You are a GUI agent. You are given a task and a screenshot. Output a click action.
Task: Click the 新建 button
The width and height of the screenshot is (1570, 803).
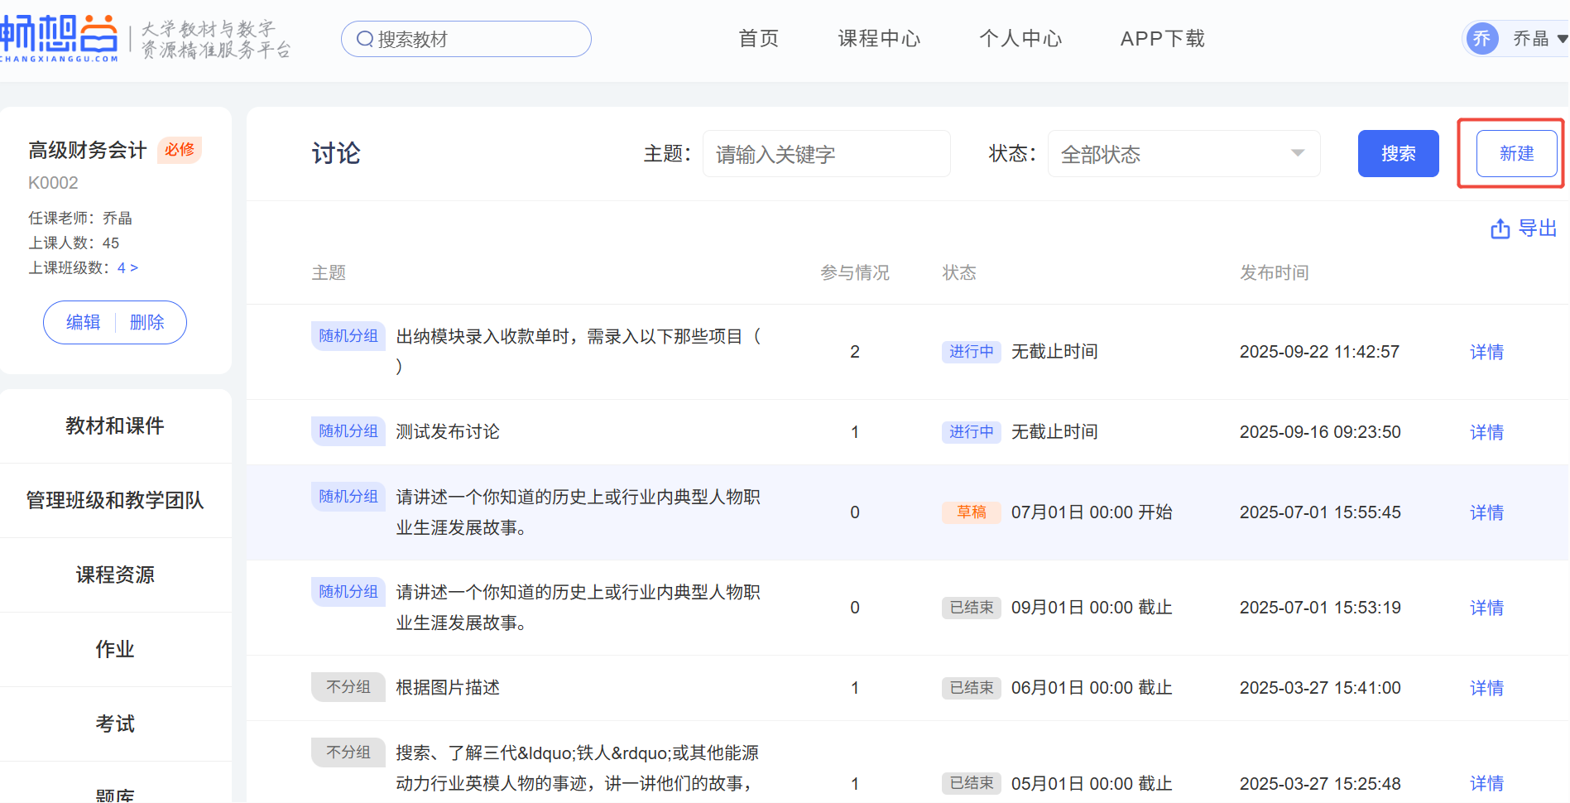[1516, 154]
